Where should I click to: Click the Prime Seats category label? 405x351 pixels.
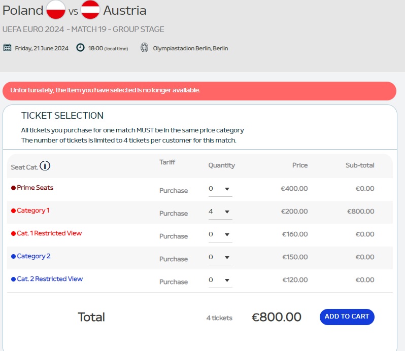(35, 188)
